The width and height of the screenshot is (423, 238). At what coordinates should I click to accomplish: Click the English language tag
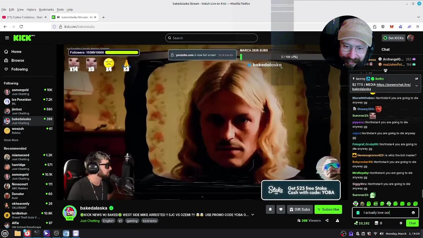(x=108, y=221)
